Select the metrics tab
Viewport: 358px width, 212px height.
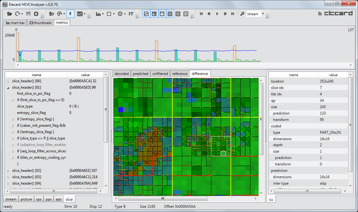click(x=62, y=23)
